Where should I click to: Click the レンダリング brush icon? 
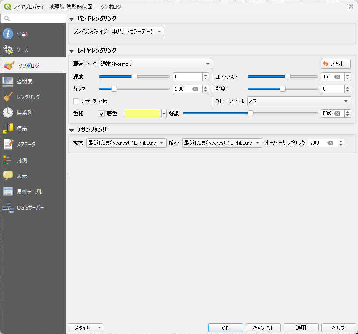pyautogui.click(x=8, y=97)
